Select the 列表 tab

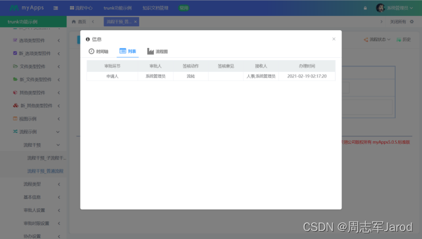coord(128,51)
